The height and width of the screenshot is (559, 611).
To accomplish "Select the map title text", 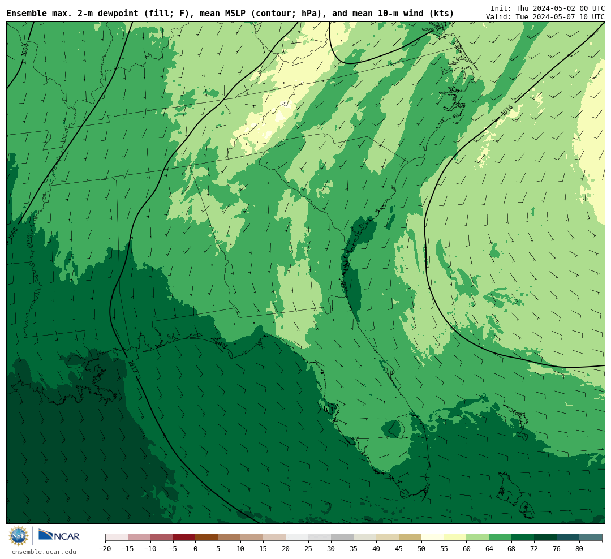I will 230,14.
